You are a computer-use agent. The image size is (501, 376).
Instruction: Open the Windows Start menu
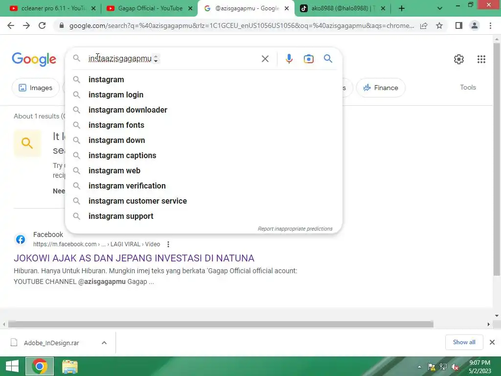coord(12,366)
